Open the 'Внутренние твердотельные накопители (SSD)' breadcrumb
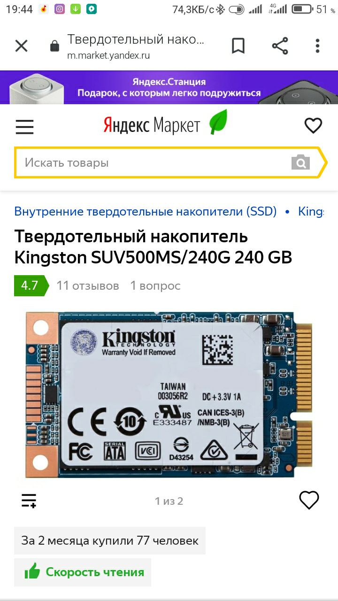Screen dimensions: 338x601 pos(146,211)
